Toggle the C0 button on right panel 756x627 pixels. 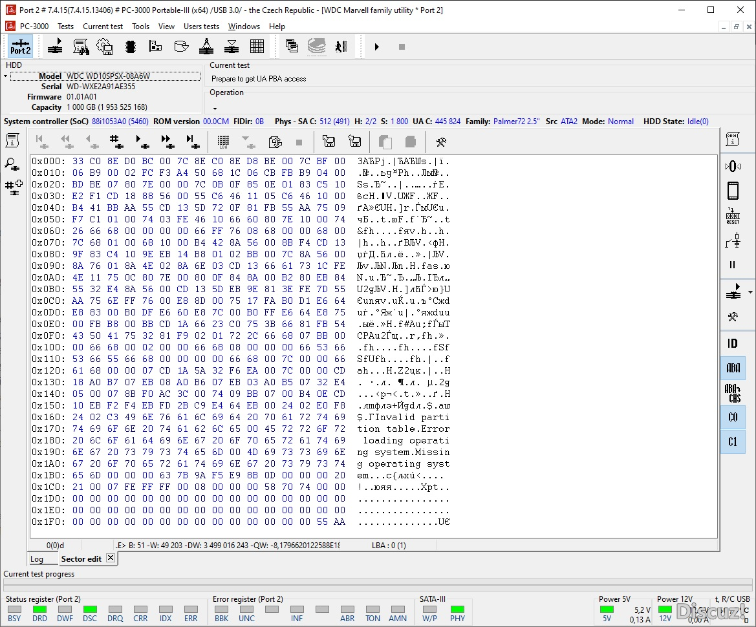[733, 418]
